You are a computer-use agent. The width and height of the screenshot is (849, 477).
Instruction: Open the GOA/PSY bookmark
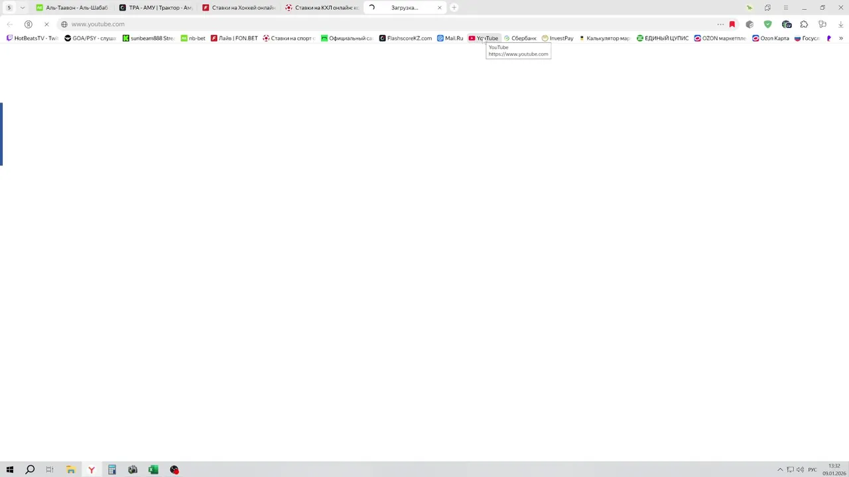[x=90, y=38]
